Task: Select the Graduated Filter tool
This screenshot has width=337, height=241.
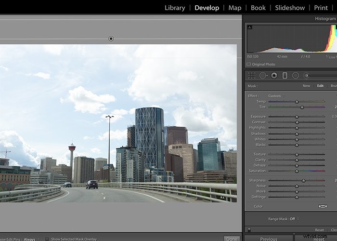Action: (x=285, y=76)
